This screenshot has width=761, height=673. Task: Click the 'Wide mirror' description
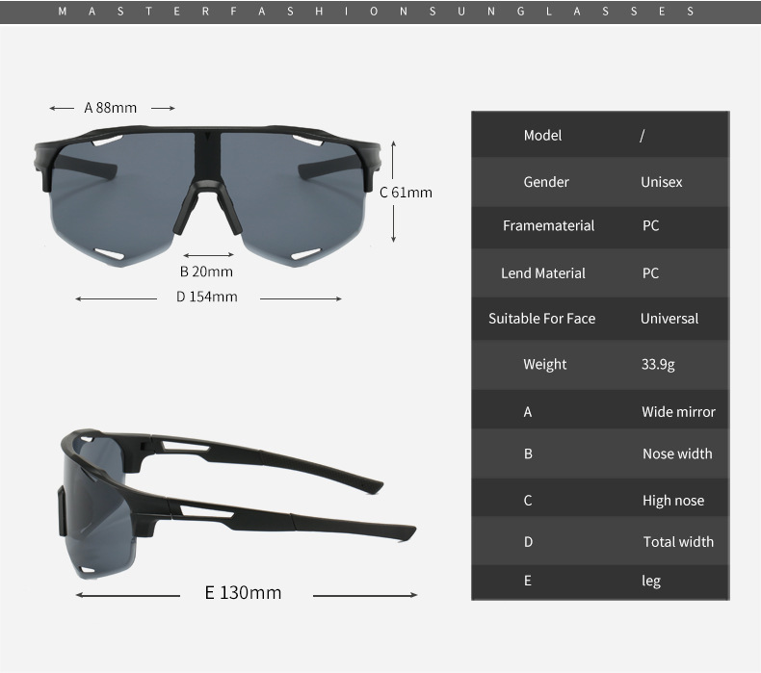[678, 412]
